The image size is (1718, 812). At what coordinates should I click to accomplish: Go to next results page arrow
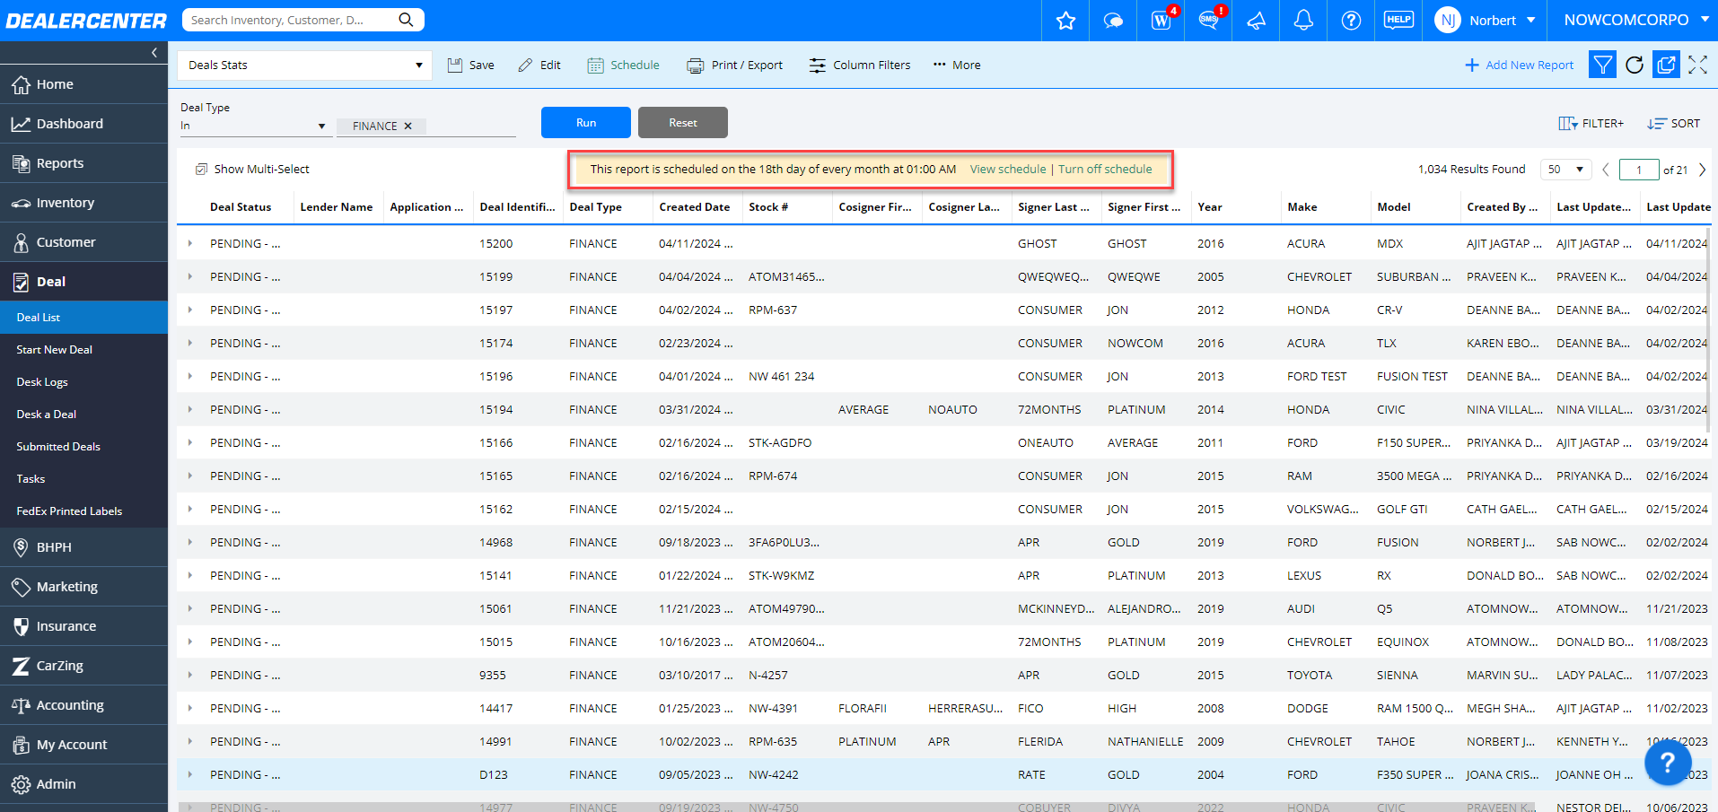click(1702, 170)
